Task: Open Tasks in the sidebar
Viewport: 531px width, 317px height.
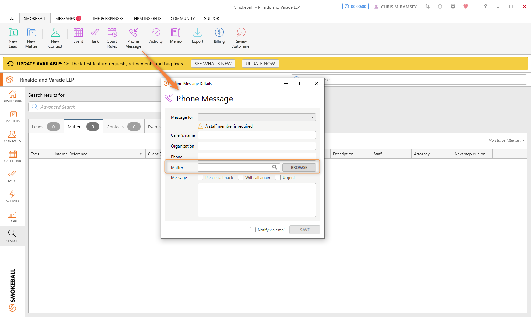Action: click(13, 176)
